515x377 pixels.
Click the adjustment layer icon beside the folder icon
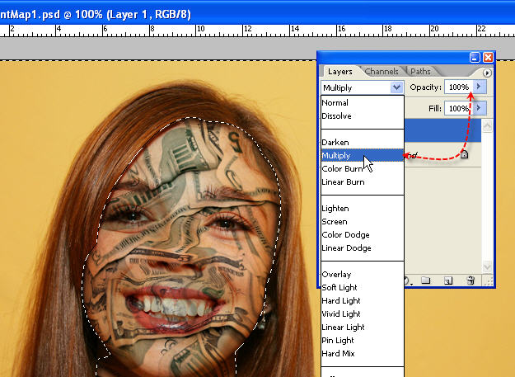pos(408,280)
